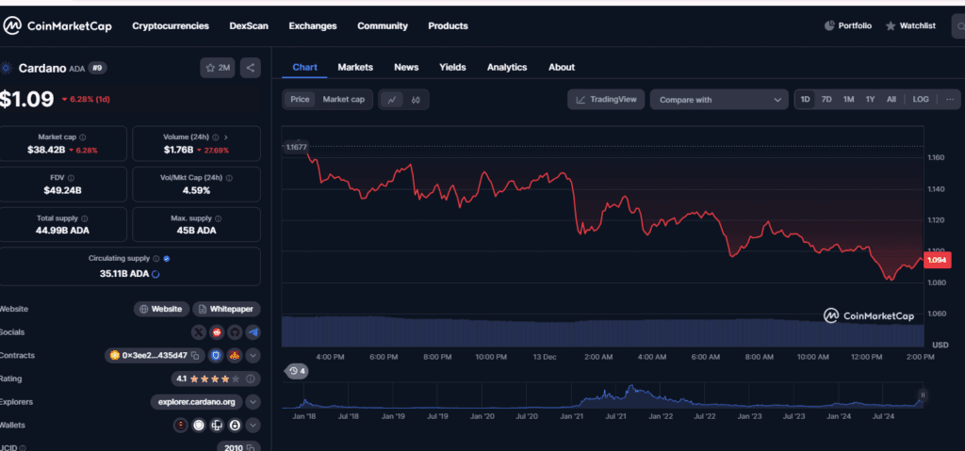Viewport: 965px width, 451px height.
Task: Click the circulating supply verified checkmark badge
Action: (166, 259)
